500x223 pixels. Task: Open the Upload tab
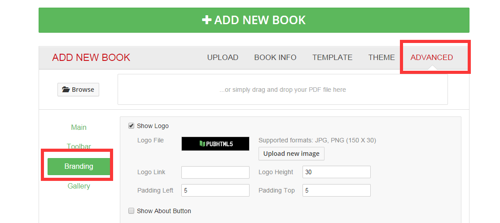223,58
